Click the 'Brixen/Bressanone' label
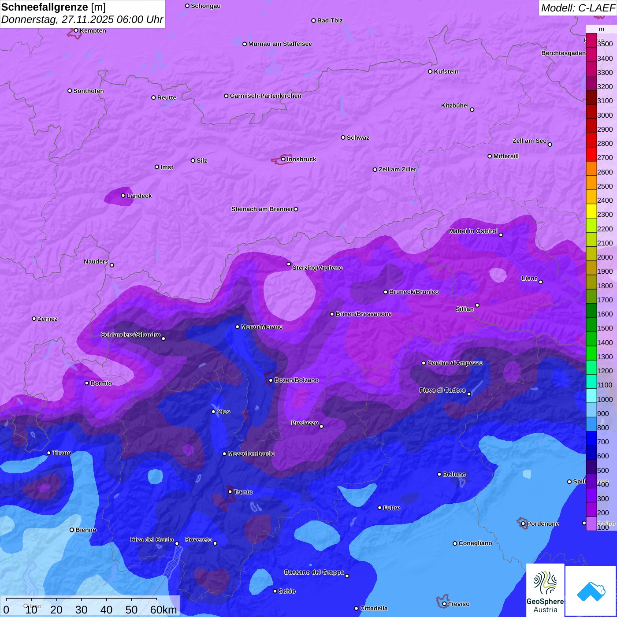617x617 pixels. [x=364, y=314]
